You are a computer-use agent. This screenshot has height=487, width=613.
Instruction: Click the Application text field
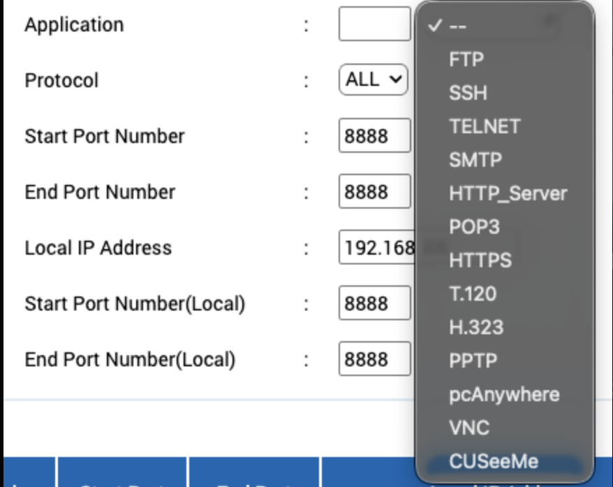(x=374, y=24)
